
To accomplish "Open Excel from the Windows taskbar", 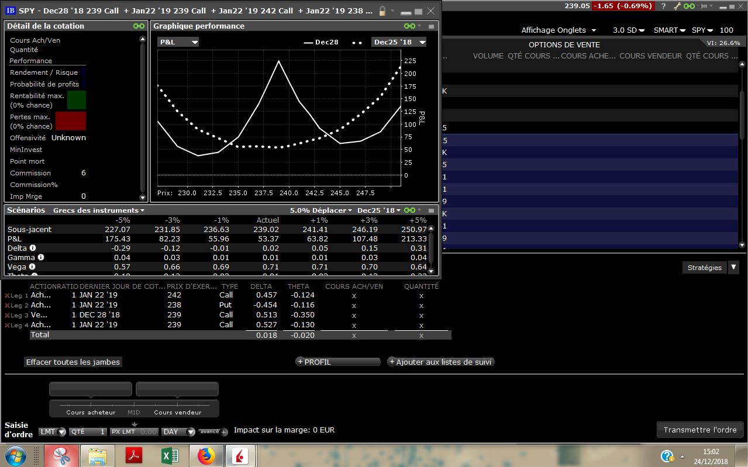I will point(170,455).
